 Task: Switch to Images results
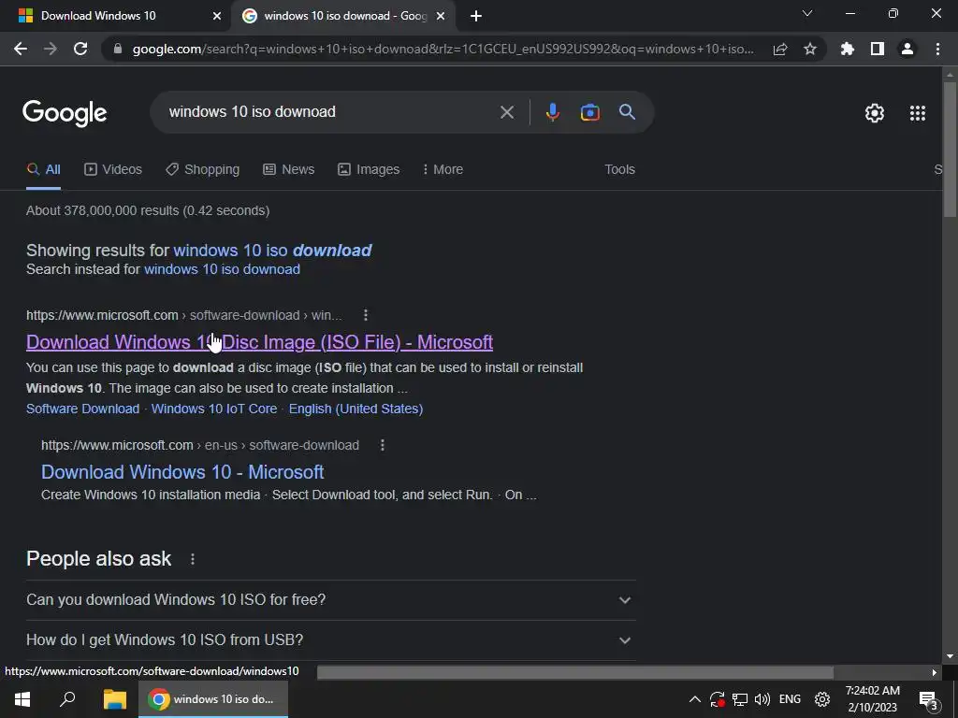(x=369, y=170)
